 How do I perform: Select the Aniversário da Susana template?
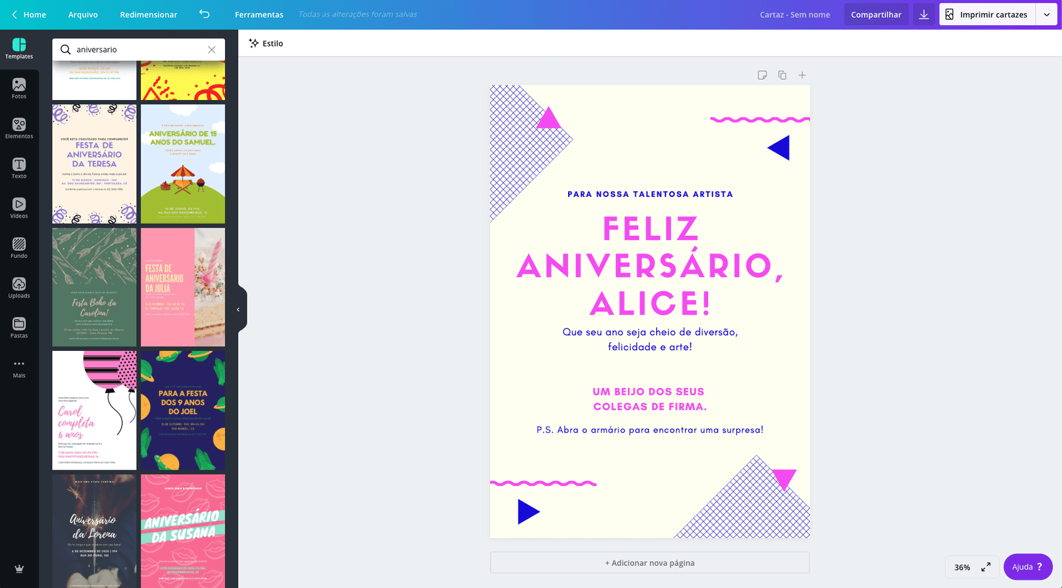[x=183, y=531]
